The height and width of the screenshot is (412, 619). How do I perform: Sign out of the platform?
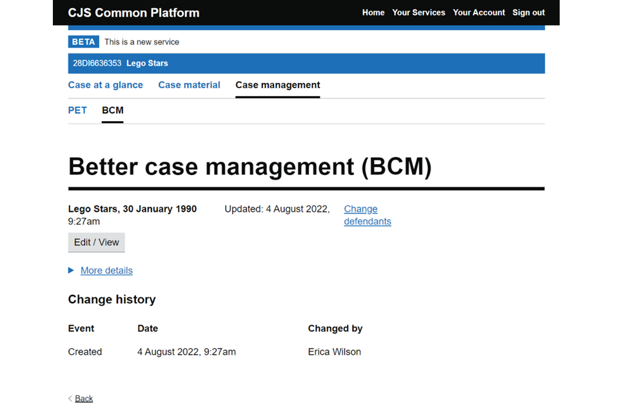528,12
